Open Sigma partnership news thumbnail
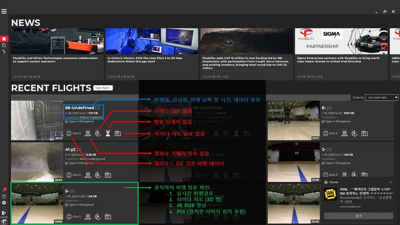400x225 pixels. pos(341,41)
